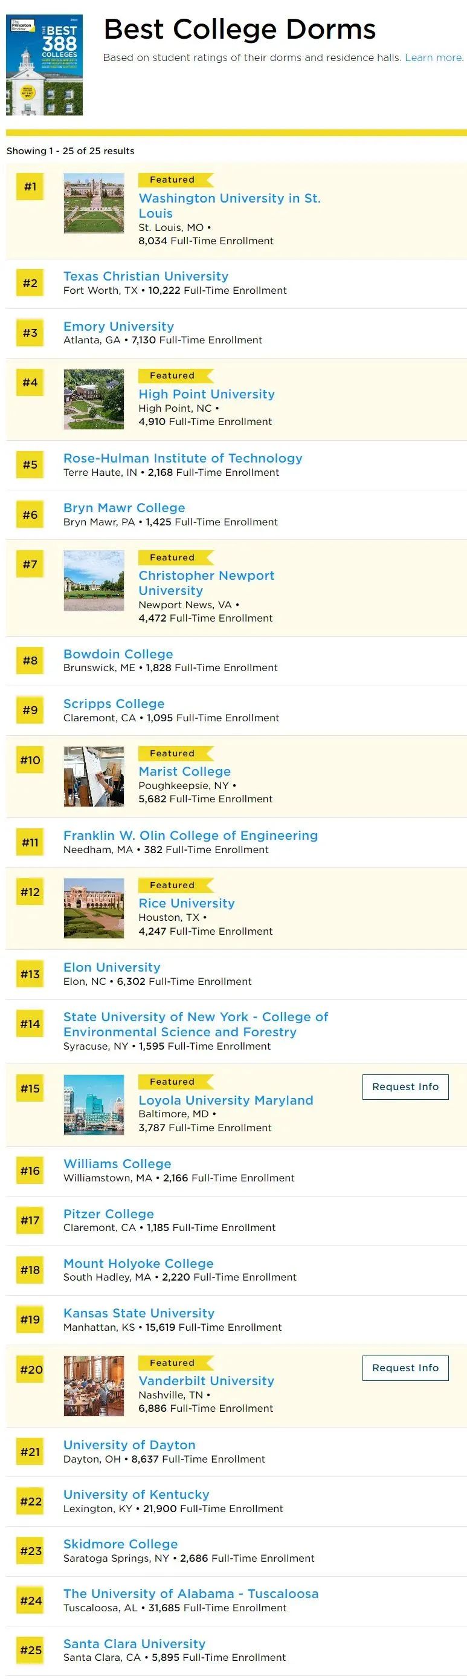Click Franklin W. Olin College of Engineering

(191, 836)
